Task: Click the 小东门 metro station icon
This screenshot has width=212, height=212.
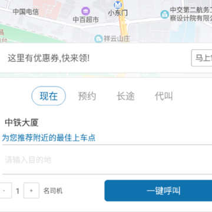Action: [x=118, y=4]
